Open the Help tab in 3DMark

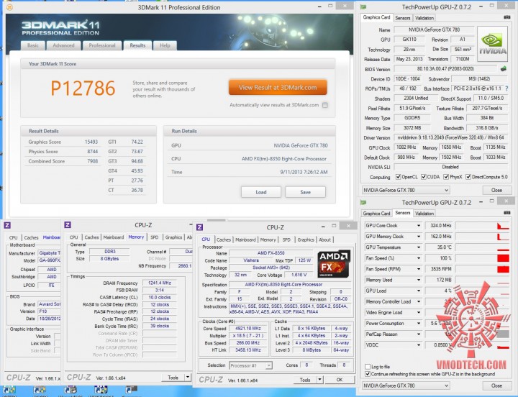tap(165, 45)
